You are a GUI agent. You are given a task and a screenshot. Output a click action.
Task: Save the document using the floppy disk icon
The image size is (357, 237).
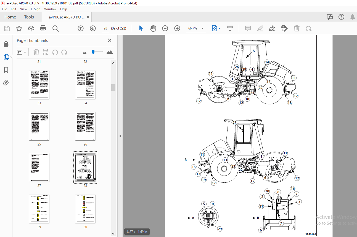coord(7,28)
